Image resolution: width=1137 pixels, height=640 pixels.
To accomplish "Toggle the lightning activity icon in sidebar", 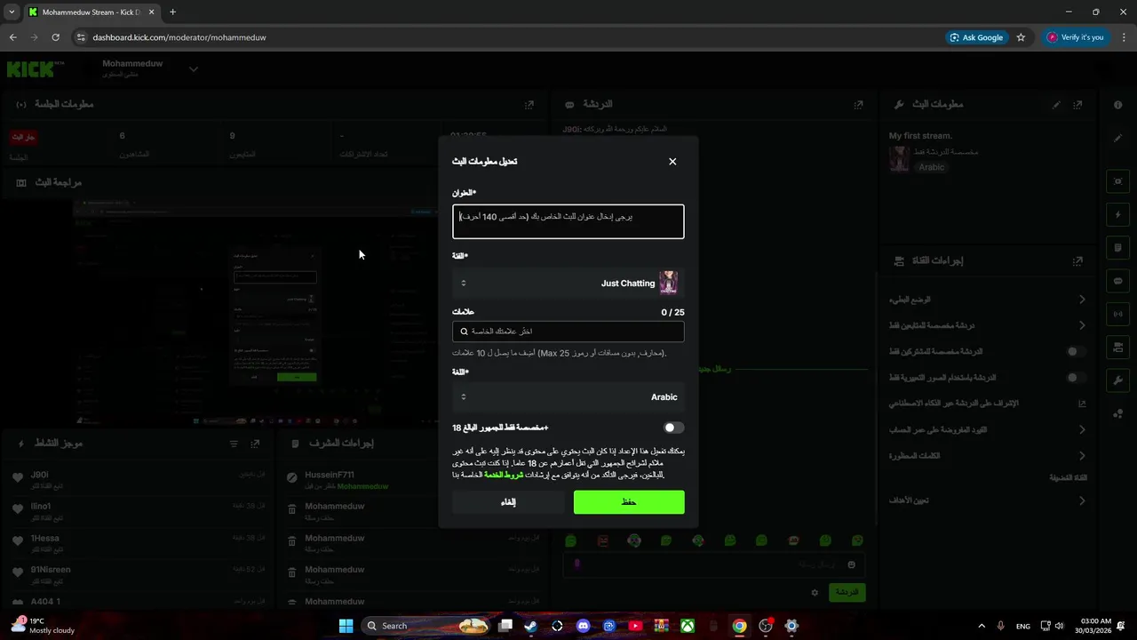I will [x=1118, y=215].
